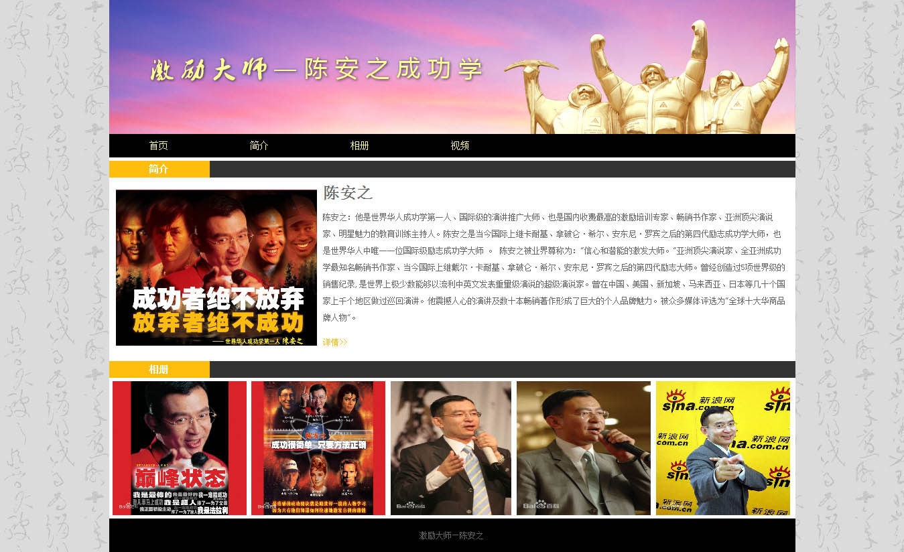Click the 详情>> link below the biography

coord(335,342)
